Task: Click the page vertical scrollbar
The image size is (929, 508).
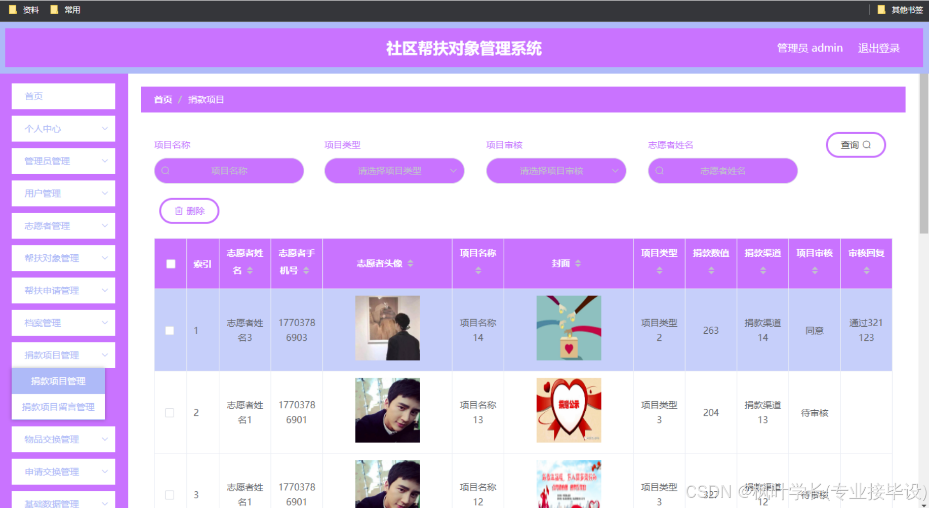Action: [924, 154]
